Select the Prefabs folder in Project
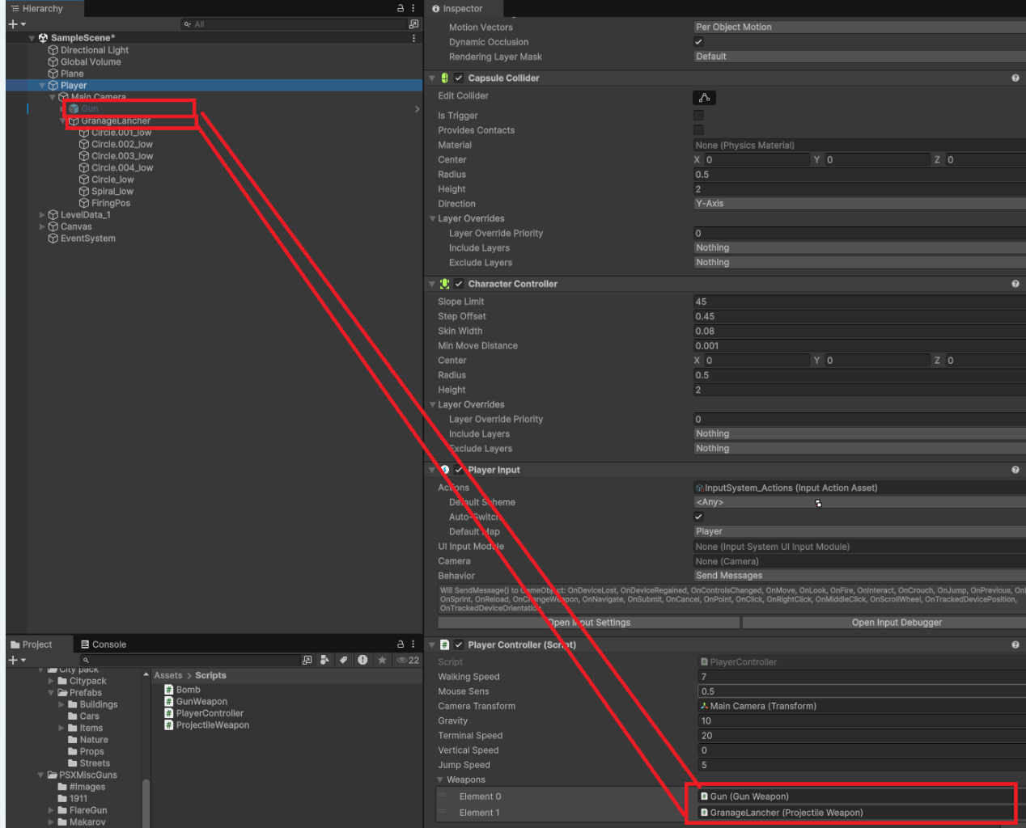This screenshot has height=828, width=1026. 85,693
